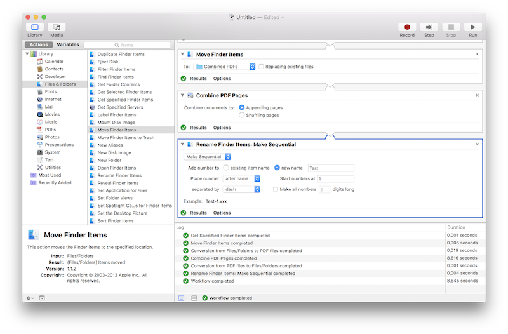Select the Calendar category in library

53,62
